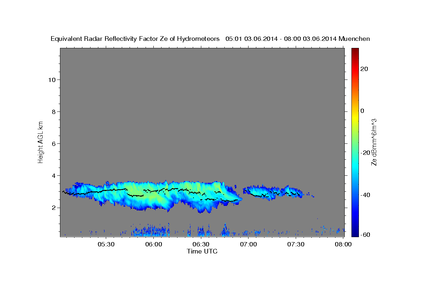Click the height tick label 2

[x=54, y=207]
